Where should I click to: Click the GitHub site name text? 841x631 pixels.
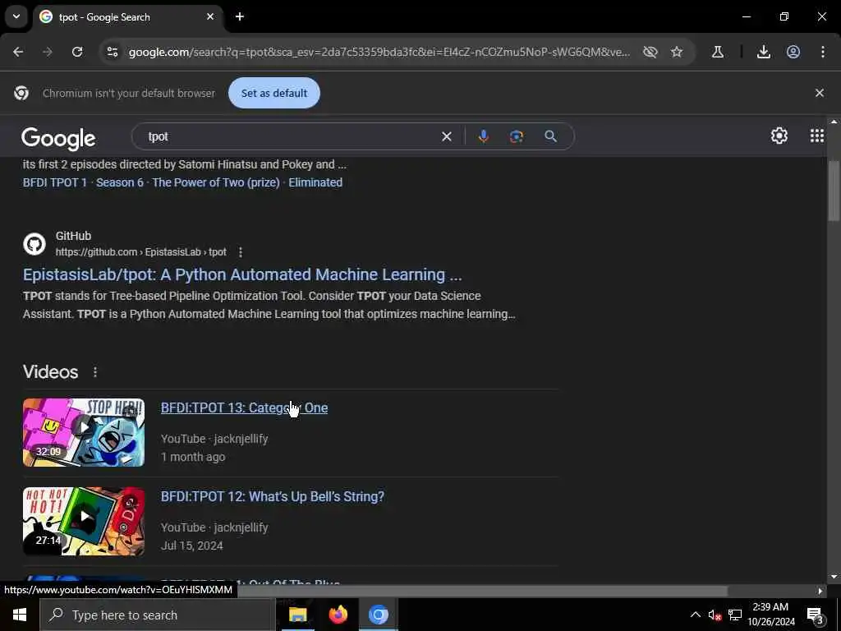73,236
